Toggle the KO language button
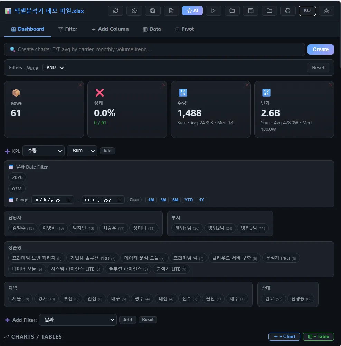Screen dimensions: 341x346 pyautogui.click(x=307, y=11)
